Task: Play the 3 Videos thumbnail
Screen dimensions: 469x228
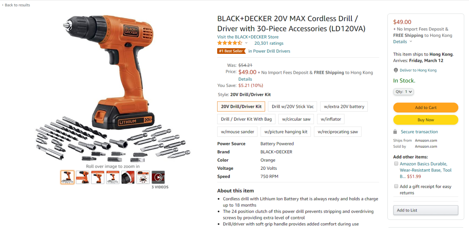Action: point(158,177)
